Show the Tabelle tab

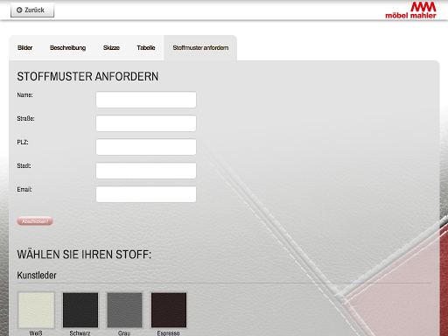click(x=146, y=48)
